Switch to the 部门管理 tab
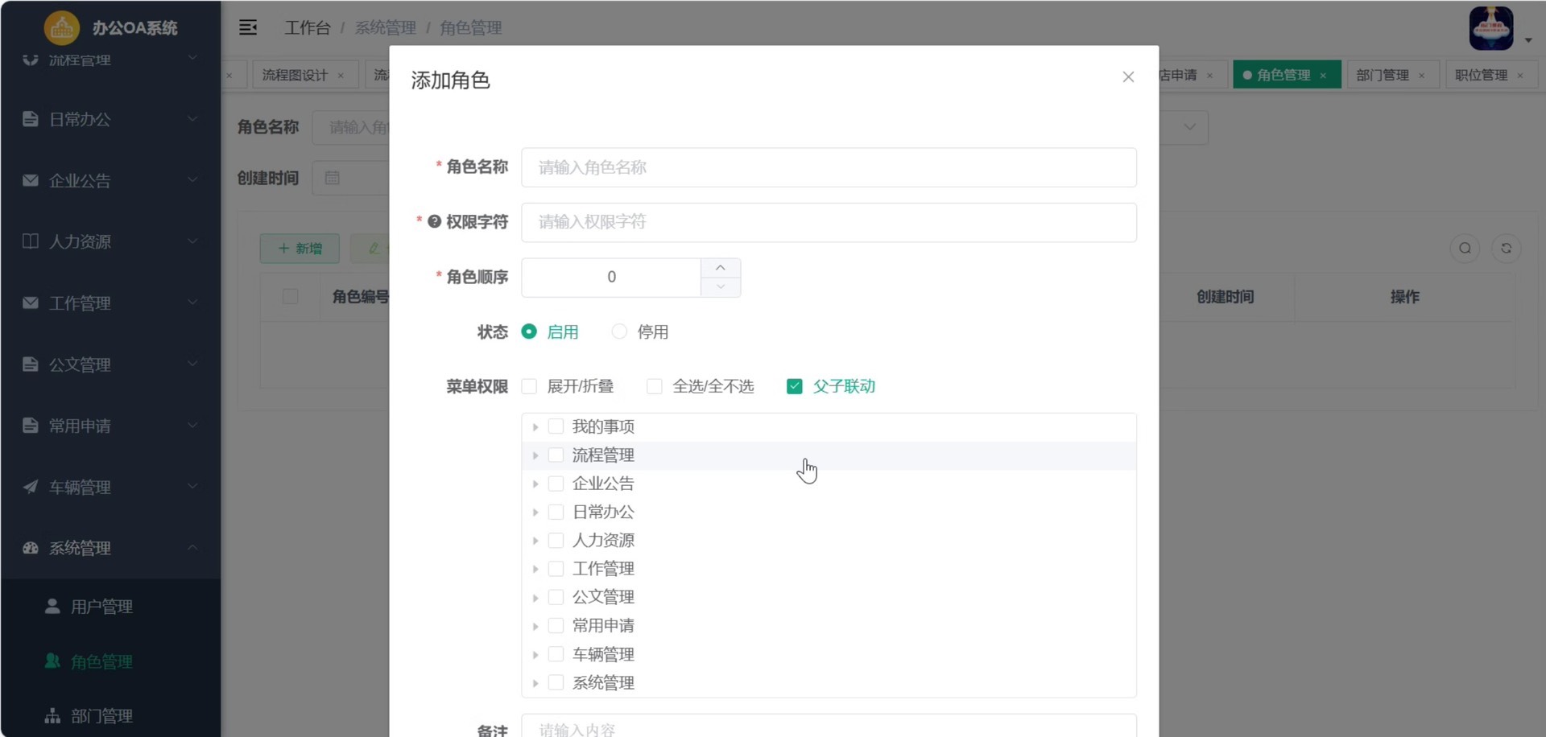This screenshot has width=1546, height=737. (1382, 75)
